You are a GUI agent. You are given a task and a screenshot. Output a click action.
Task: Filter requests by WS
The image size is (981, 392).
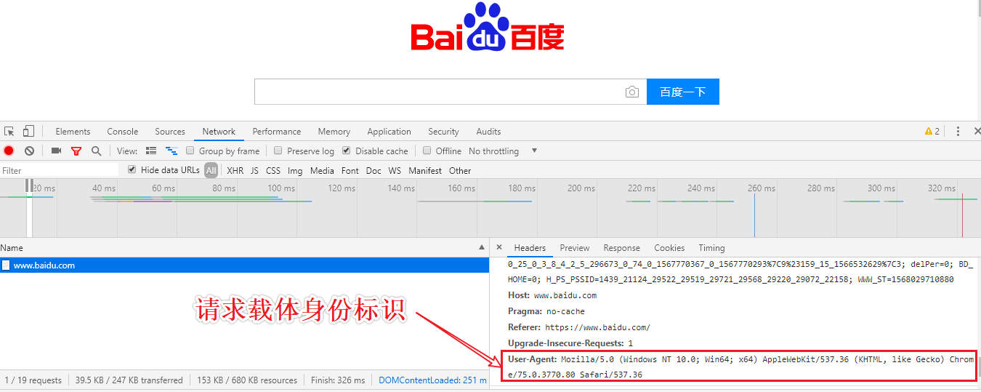[395, 171]
